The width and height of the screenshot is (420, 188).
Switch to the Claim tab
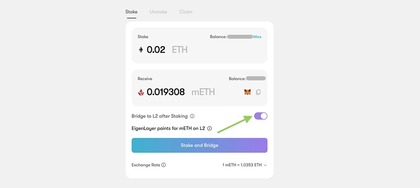click(186, 12)
